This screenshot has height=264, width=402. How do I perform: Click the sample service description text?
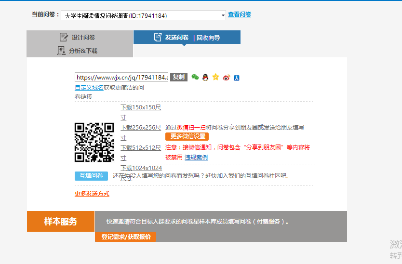point(198,222)
